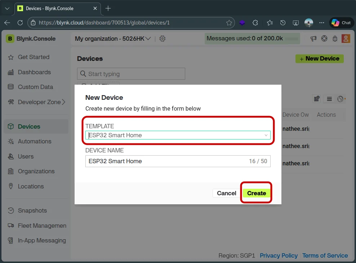This screenshot has height=263, width=356.
Task: Go to Automations in sidebar
Action: (35, 141)
